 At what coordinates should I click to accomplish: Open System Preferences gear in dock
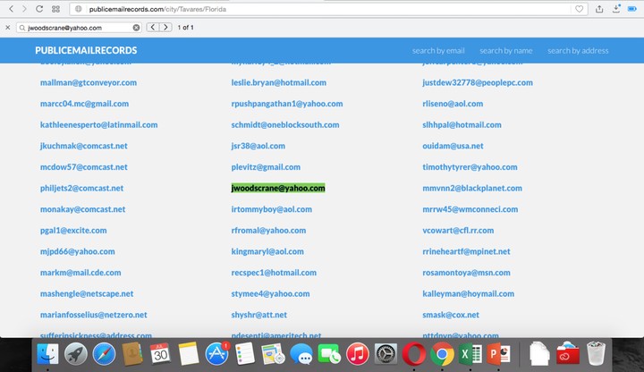pos(386,353)
